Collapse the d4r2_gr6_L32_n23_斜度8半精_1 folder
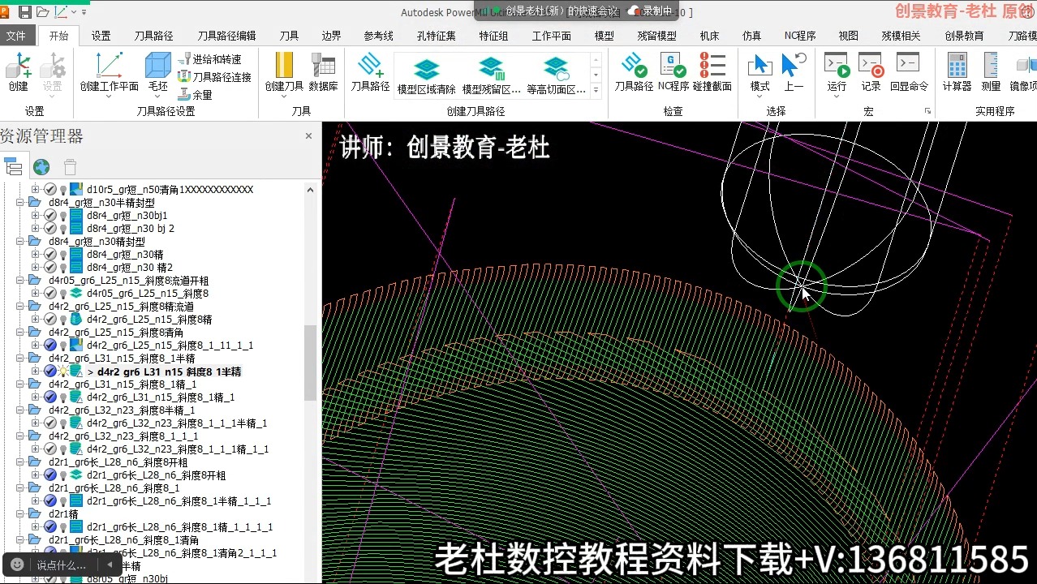This screenshot has height=584, width=1037. (x=21, y=410)
